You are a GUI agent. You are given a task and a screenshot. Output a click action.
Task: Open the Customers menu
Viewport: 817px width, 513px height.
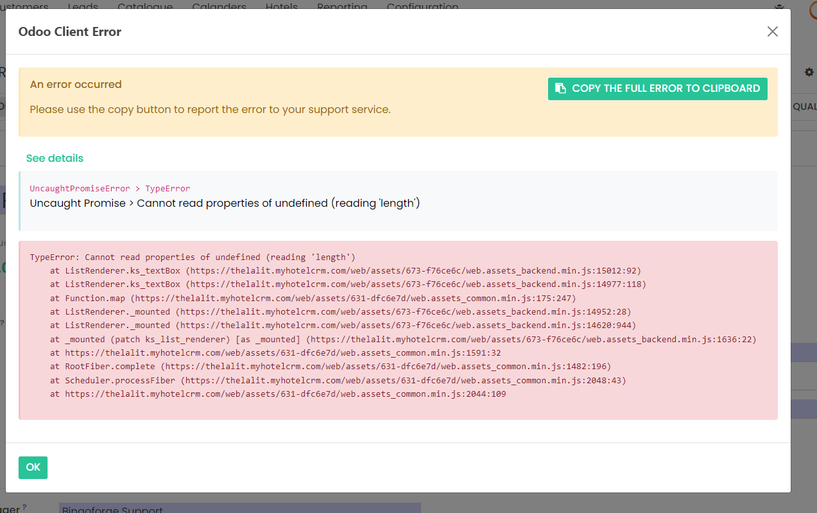(x=24, y=4)
